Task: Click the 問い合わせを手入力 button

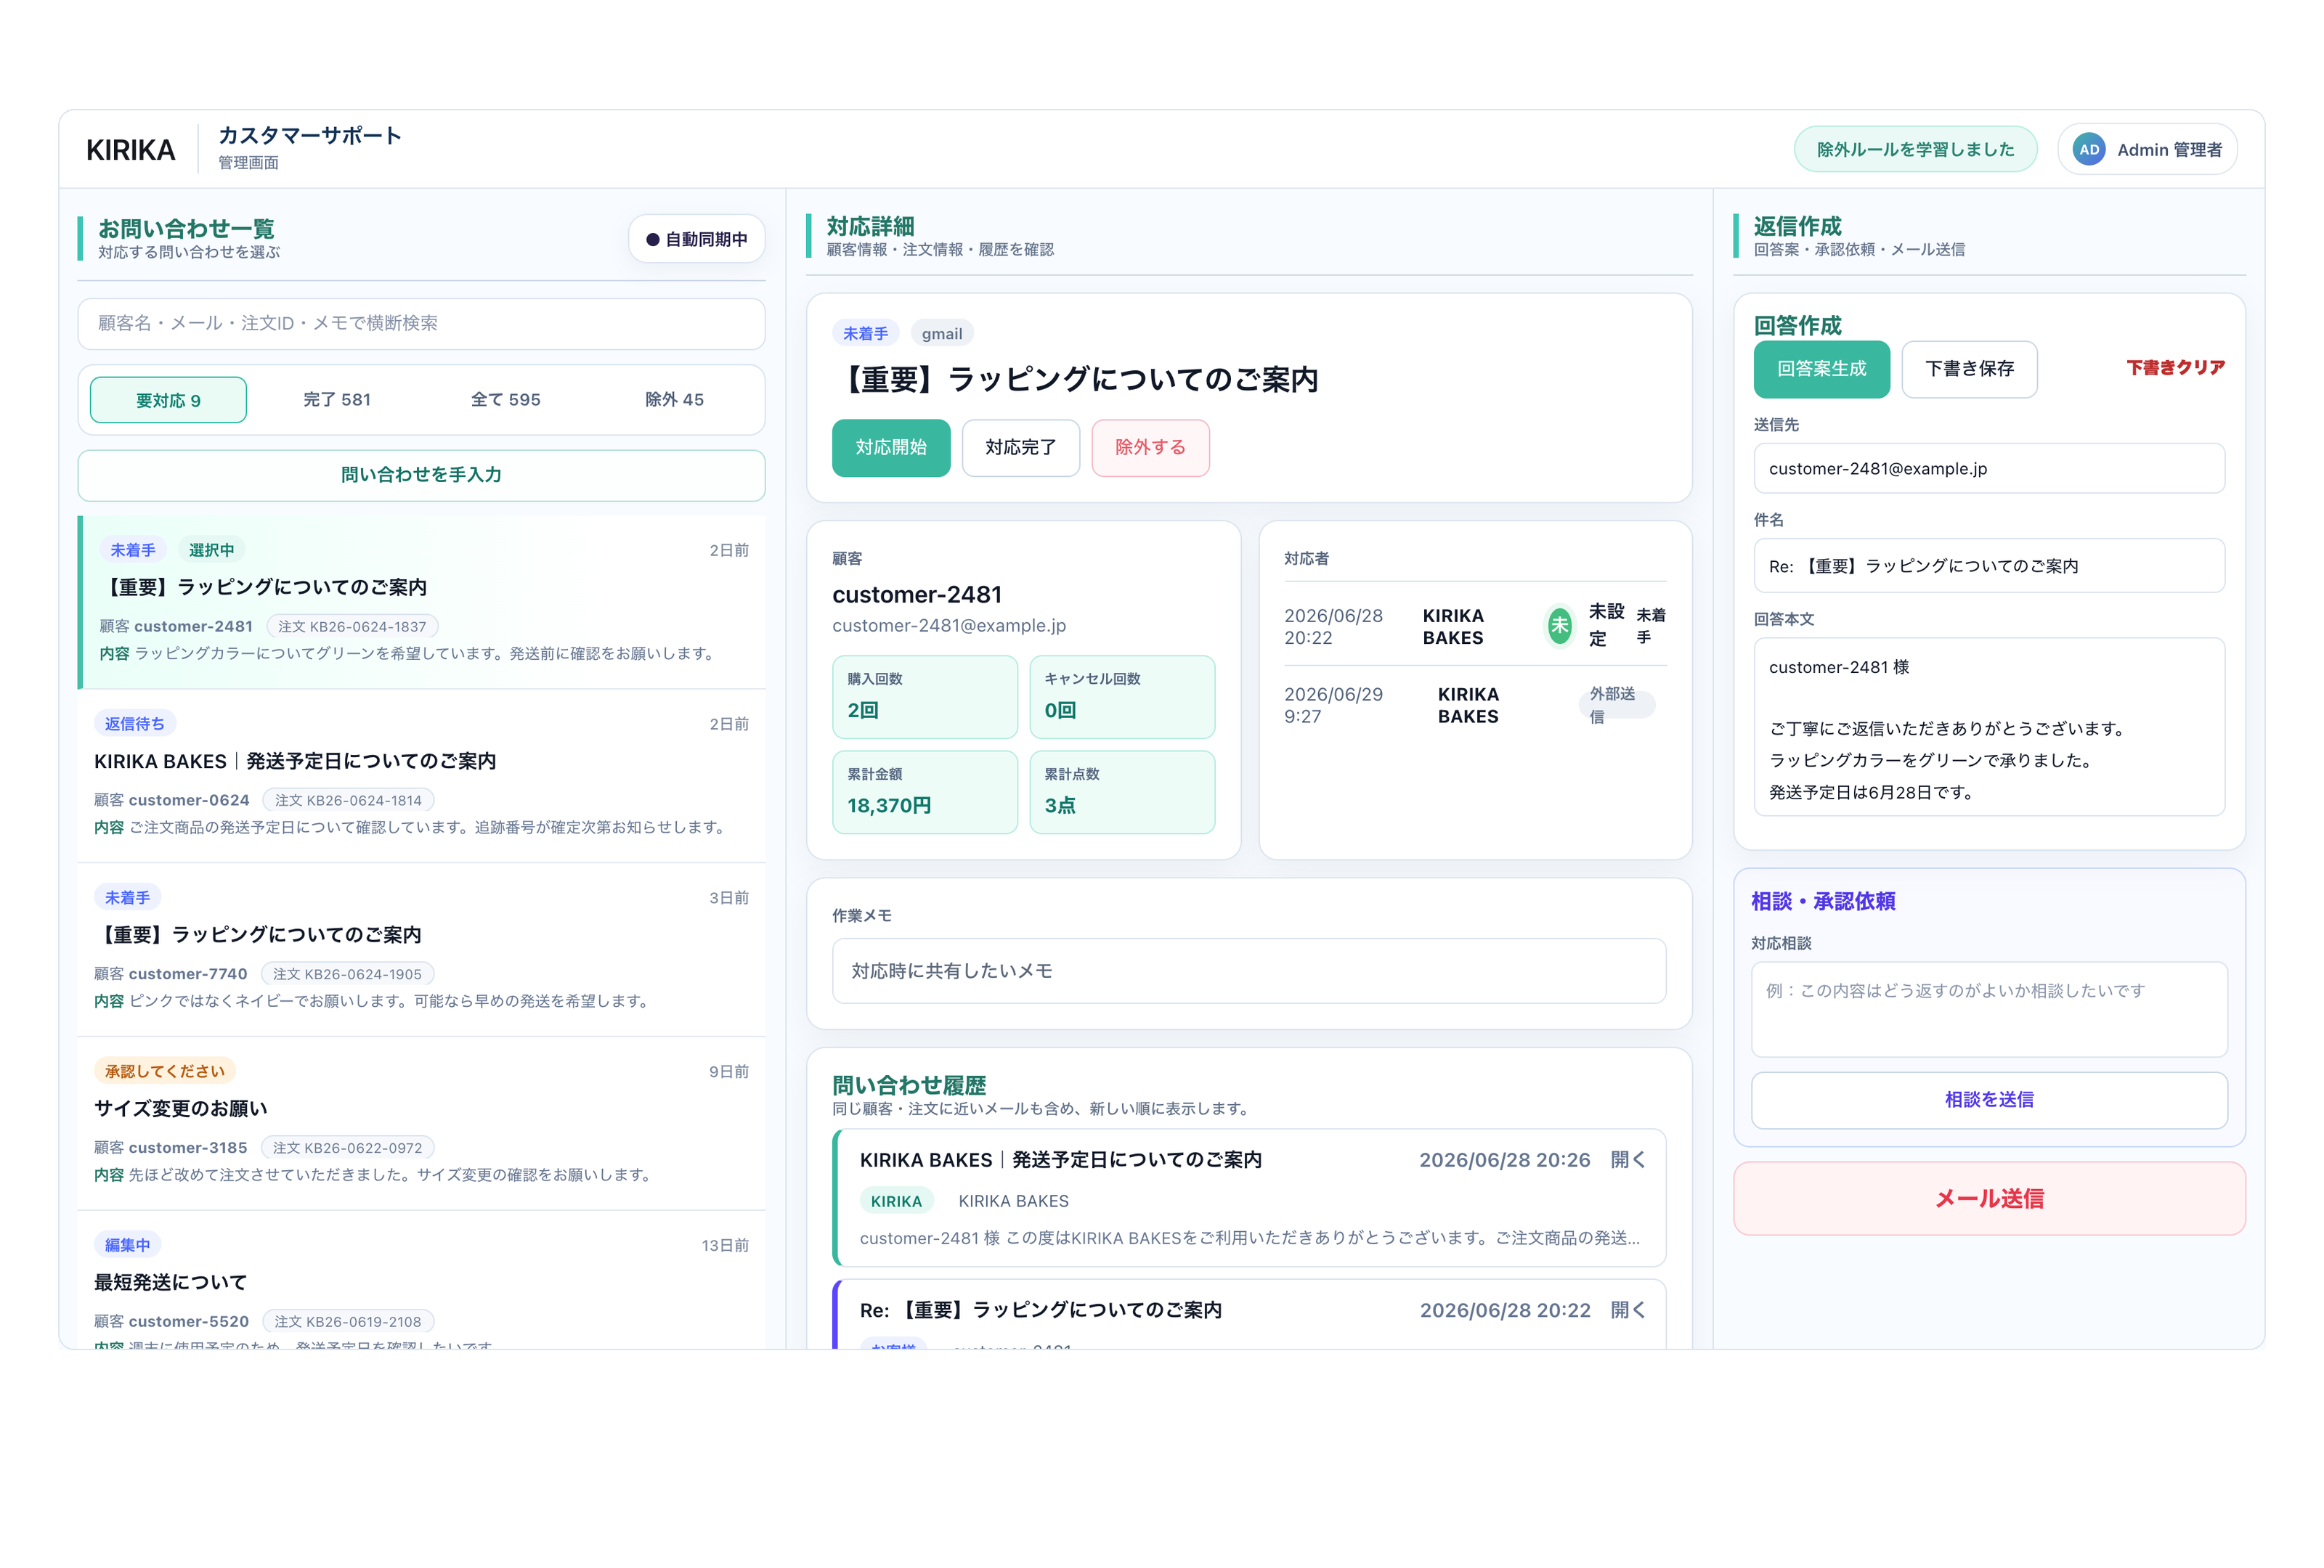Action: [x=421, y=475]
